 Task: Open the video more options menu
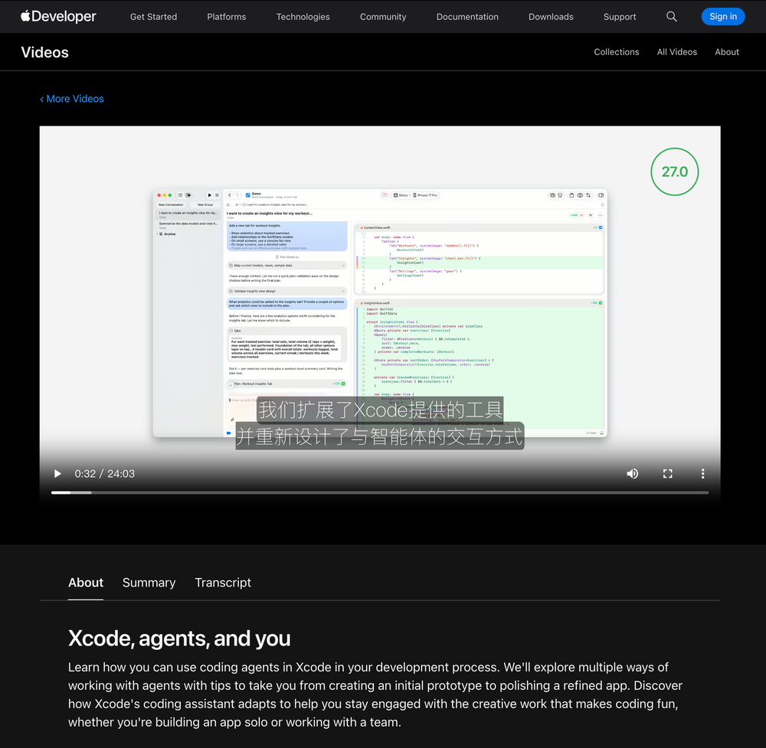click(x=702, y=474)
